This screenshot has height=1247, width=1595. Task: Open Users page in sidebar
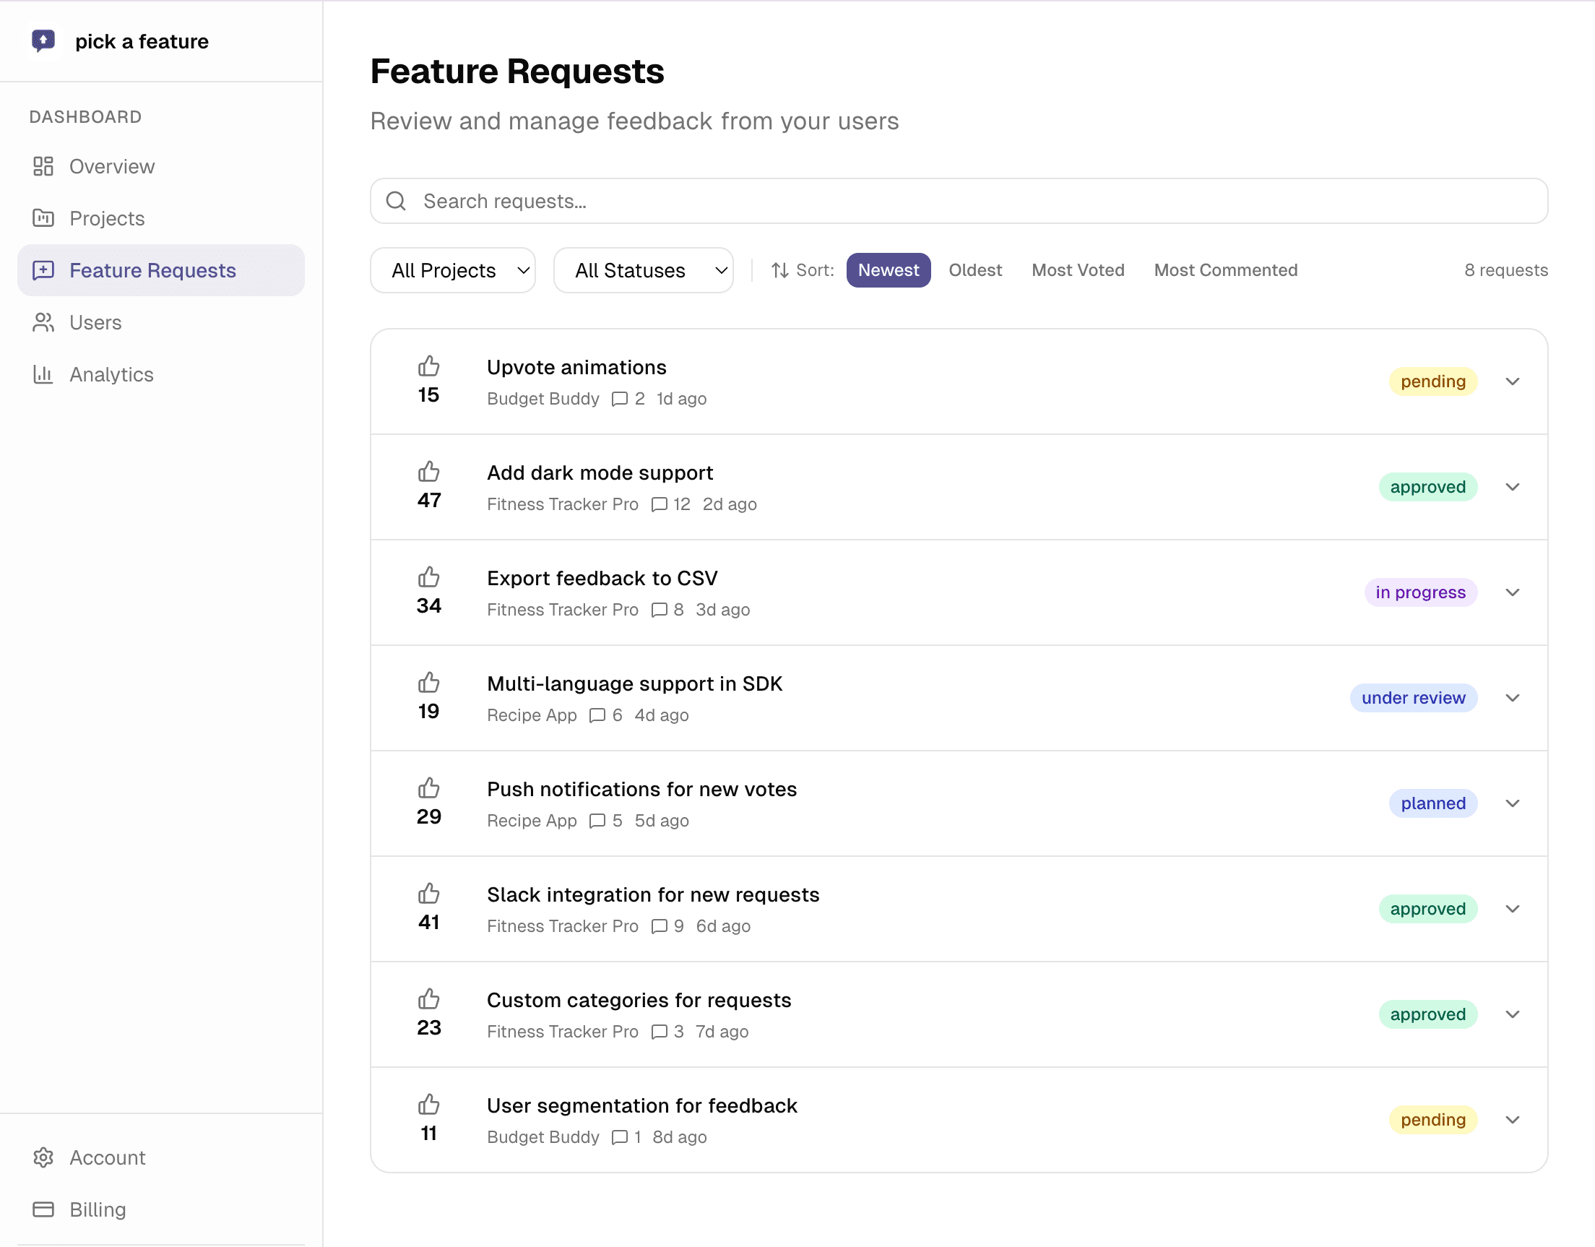pos(160,322)
